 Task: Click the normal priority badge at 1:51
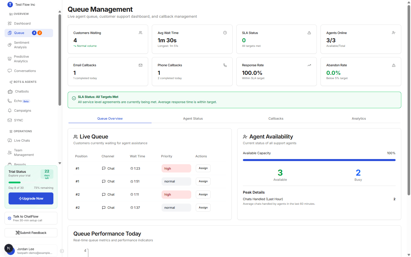(176, 181)
